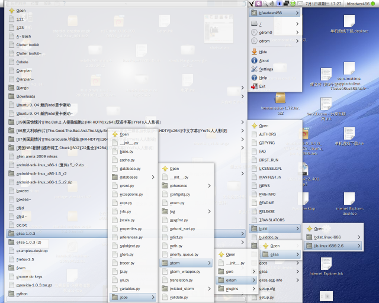This screenshot has width=379, height=303.
Task: Expand the hfasdwer456 home folder arrow
Action: coord(297,13)
